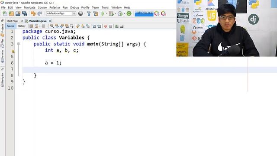Open the View menu

pyautogui.click(x=18, y=7)
